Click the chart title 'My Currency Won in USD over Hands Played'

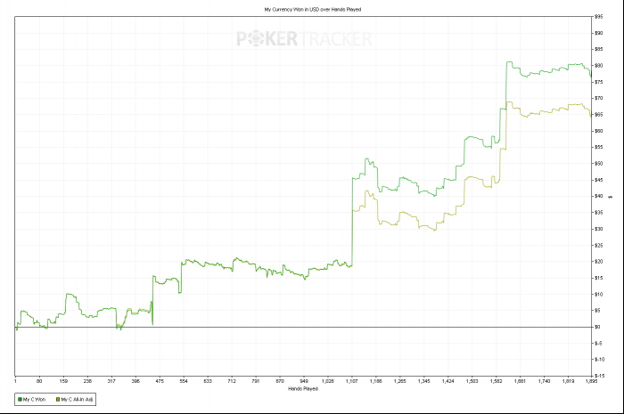[x=313, y=9]
